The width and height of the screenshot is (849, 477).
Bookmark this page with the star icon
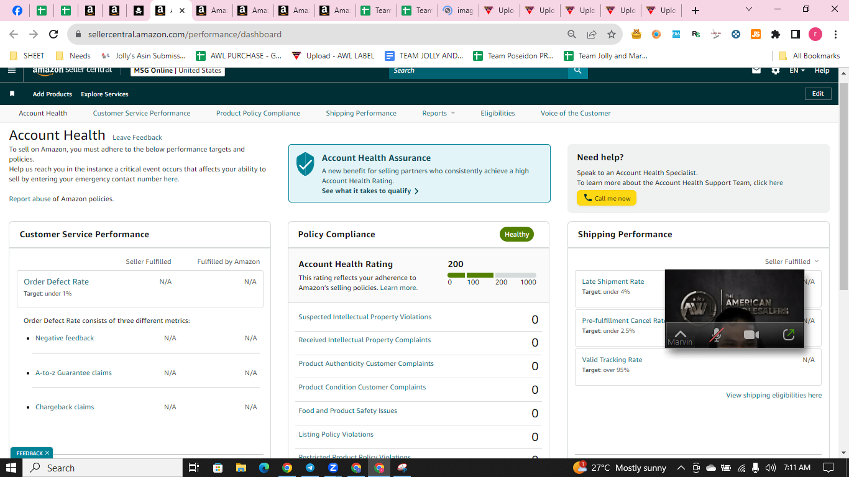tap(612, 34)
